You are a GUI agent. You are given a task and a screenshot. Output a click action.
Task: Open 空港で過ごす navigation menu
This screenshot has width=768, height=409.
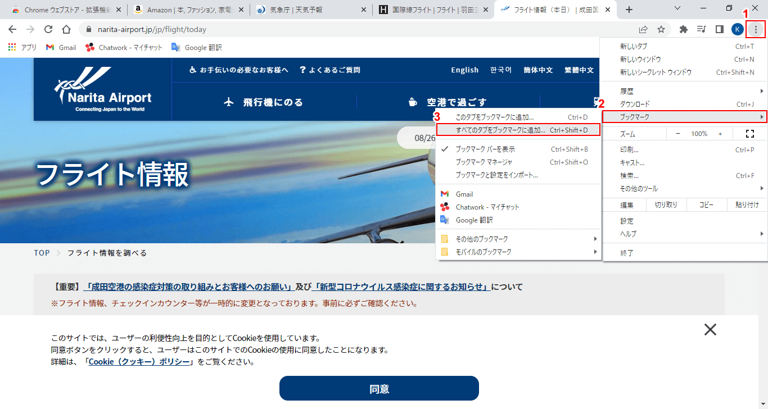(x=448, y=102)
